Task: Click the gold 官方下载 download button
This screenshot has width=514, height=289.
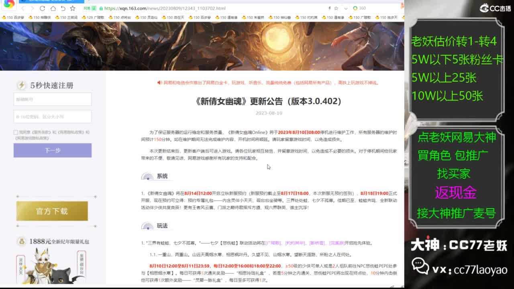Action: pos(52,210)
